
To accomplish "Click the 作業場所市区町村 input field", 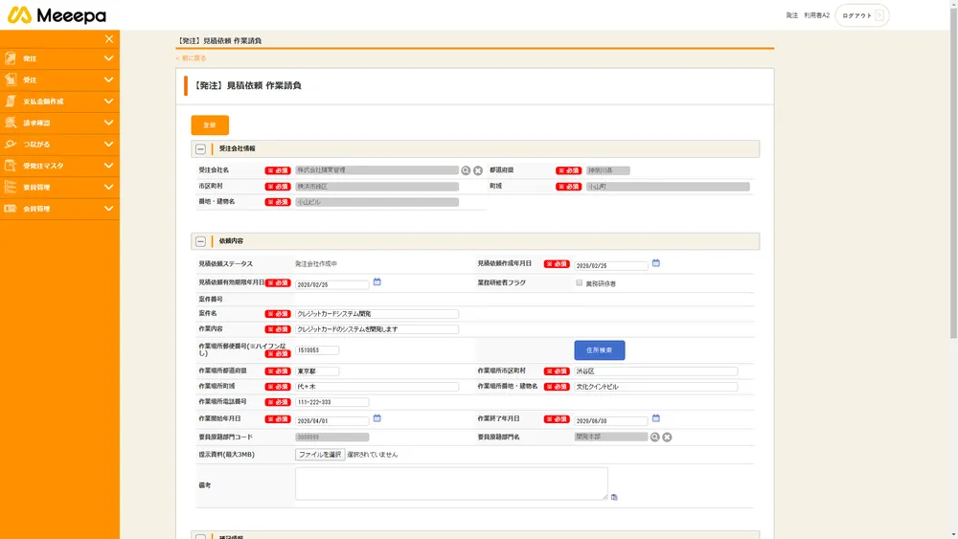I will point(655,371).
